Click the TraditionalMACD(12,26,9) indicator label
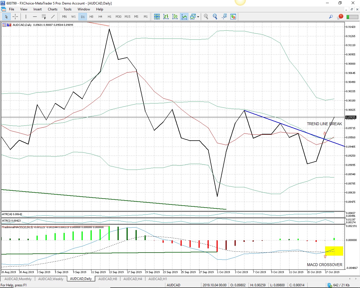The width and height of the screenshot is (360, 288). (53, 227)
